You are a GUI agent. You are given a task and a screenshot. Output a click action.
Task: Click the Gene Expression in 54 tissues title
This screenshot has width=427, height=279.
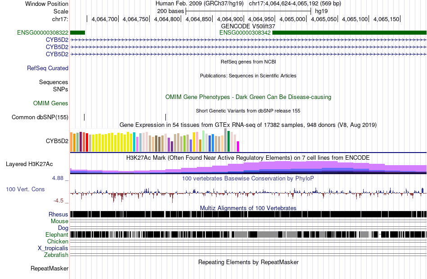point(248,125)
